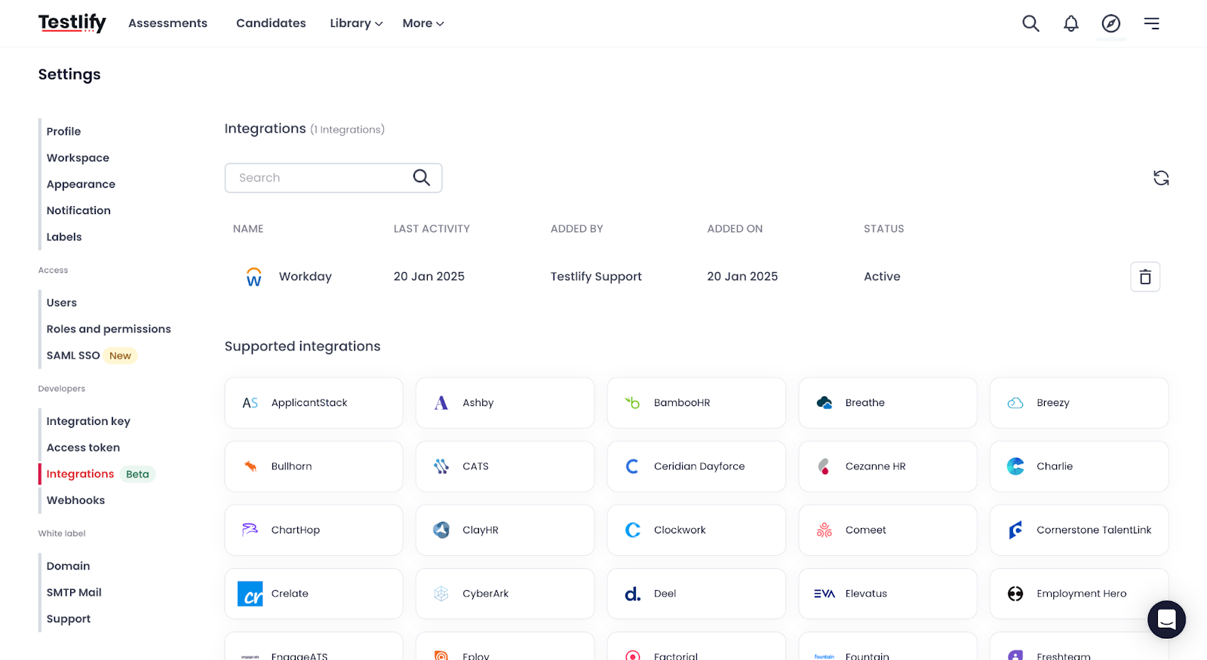Click the Workday logo icon
The height and width of the screenshot is (660, 1207).
click(254, 277)
